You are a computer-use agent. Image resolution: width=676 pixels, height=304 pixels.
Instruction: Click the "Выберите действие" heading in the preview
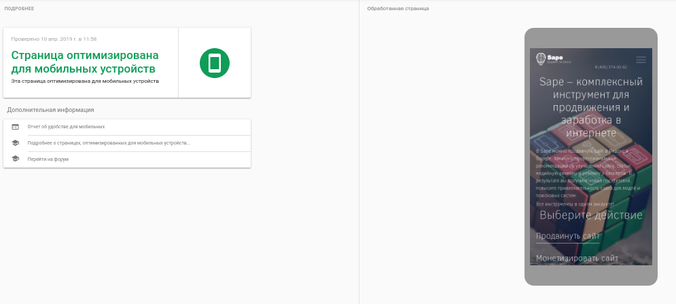[591, 215]
